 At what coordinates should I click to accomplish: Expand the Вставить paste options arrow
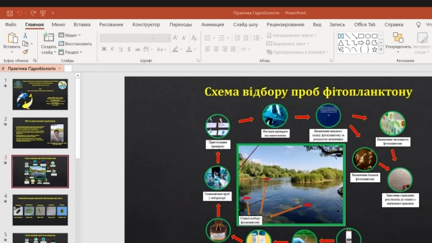tap(11, 52)
